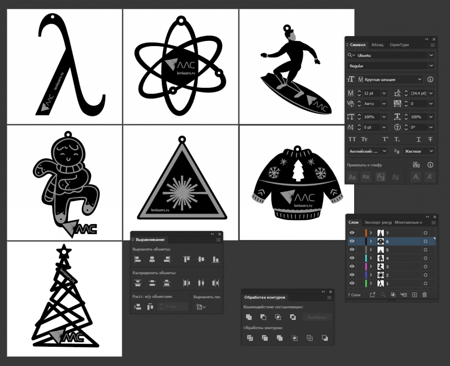Select Intersect shape mode in Pathfinder
This screenshot has width=450, height=366.
278,317
